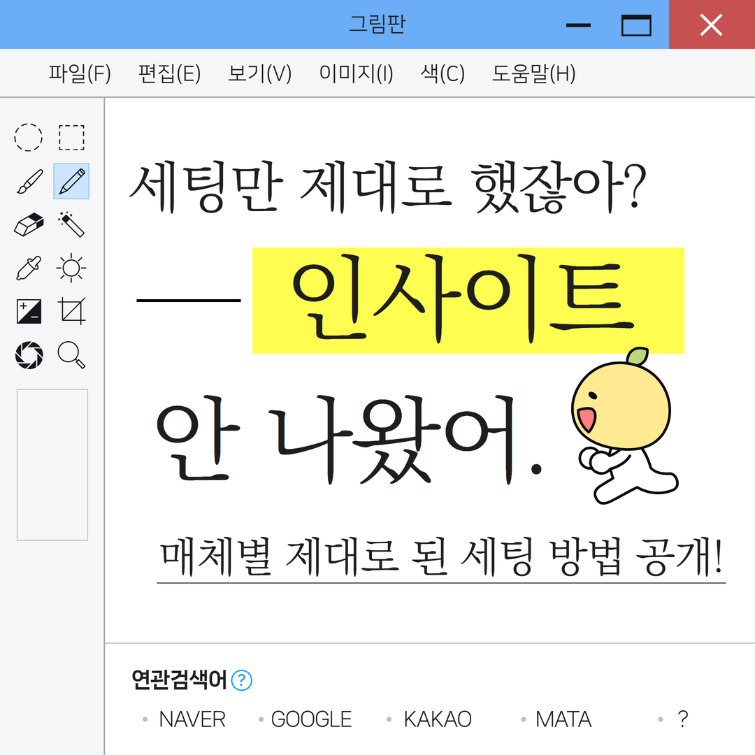
Task: Click the question mark search term
Action: point(682,719)
